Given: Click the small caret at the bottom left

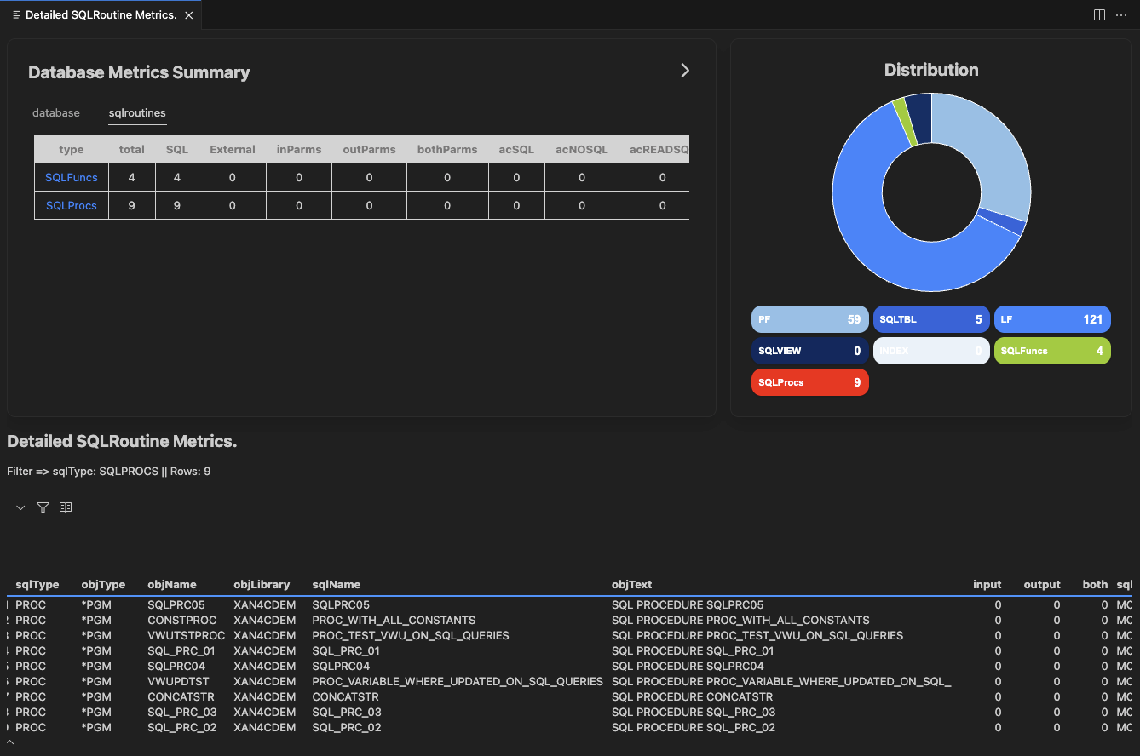Looking at the screenshot, I should 9,742.
